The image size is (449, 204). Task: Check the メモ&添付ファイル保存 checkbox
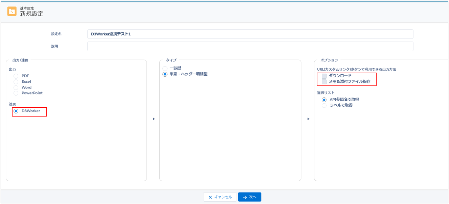coord(324,82)
